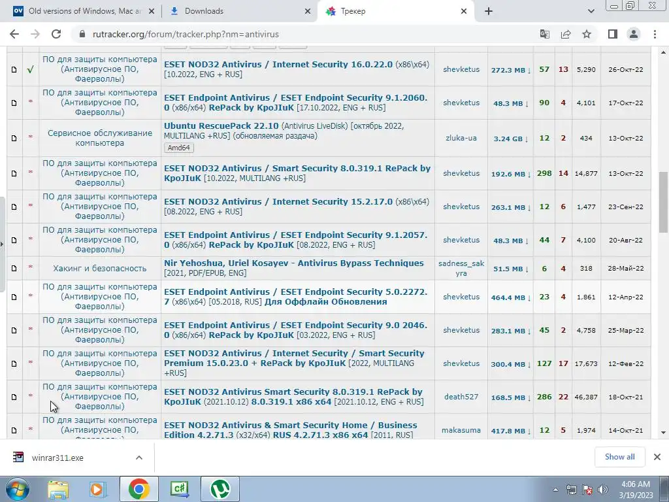Click the Amd64 tag under Ubuntu RescuePack

(x=179, y=148)
